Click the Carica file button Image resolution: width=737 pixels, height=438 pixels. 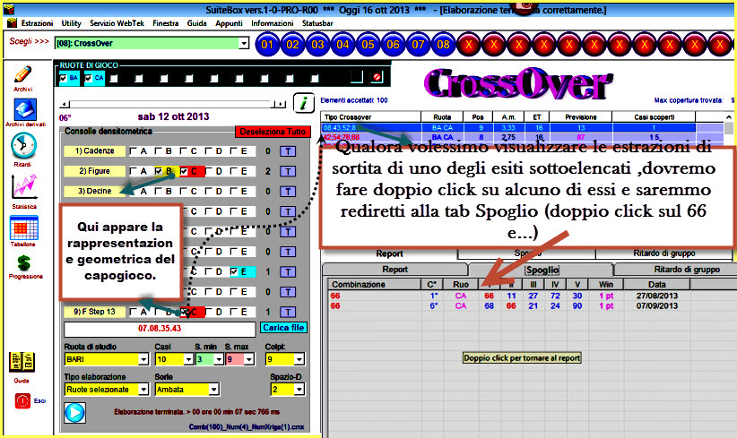point(283,328)
